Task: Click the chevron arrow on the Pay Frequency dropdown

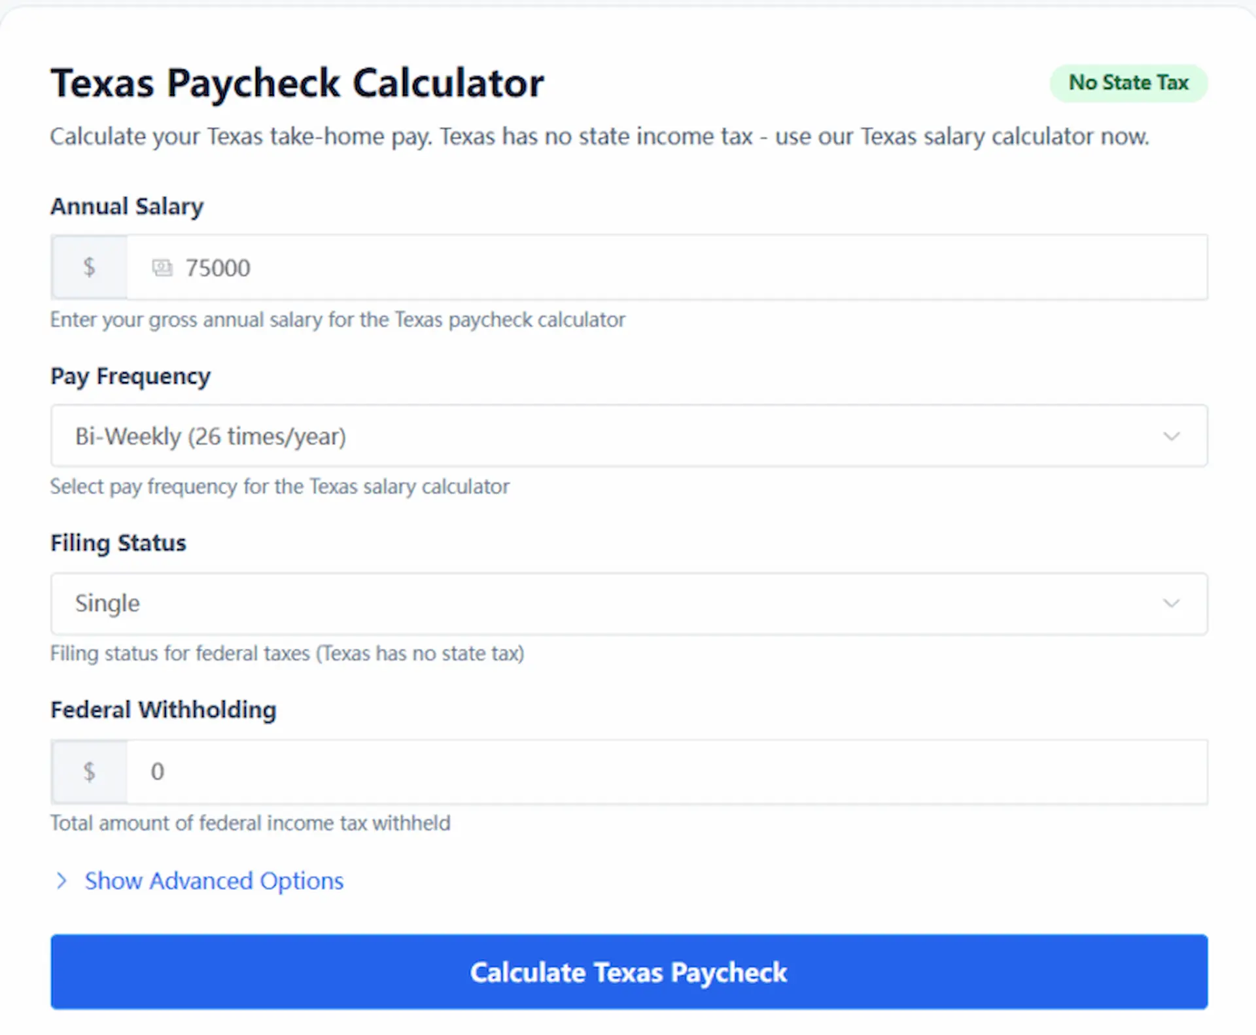Action: [x=1171, y=436]
